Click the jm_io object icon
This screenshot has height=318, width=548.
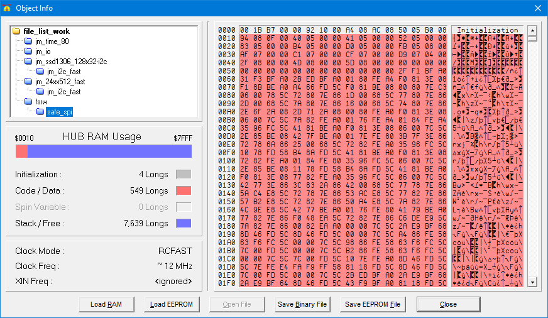pyautogui.click(x=28, y=52)
